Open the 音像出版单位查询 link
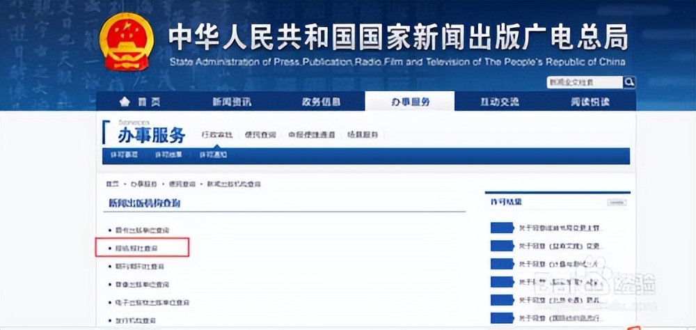 142,284
